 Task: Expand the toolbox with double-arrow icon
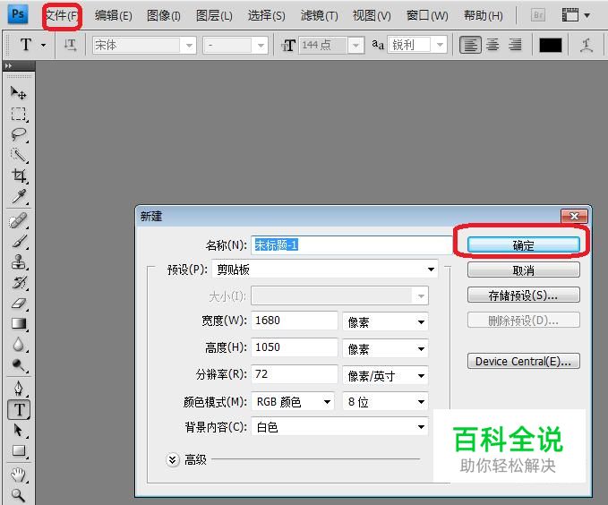tap(9, 66)
